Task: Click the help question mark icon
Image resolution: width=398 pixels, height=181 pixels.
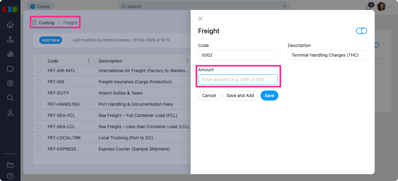Action: pyautogui.click(x=10, y=176)
